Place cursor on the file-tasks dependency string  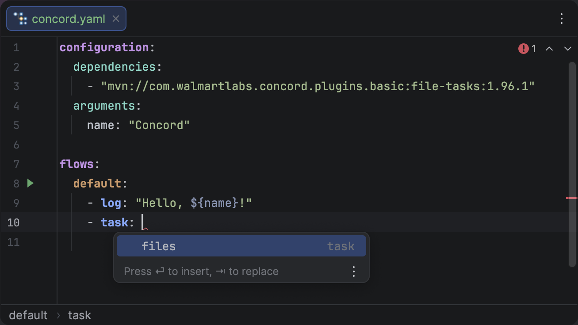(318, 86)
